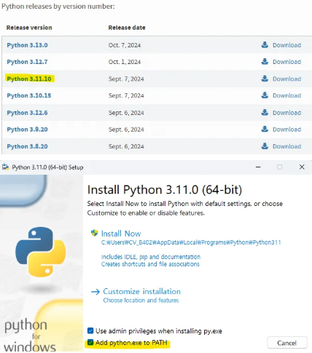Open the highlighted Python 3.11.10 link
This screenshot has height=353, width=312.
coord(29,79)
